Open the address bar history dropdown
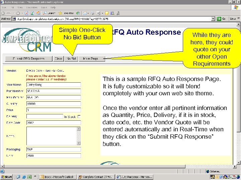 [213, 19]
